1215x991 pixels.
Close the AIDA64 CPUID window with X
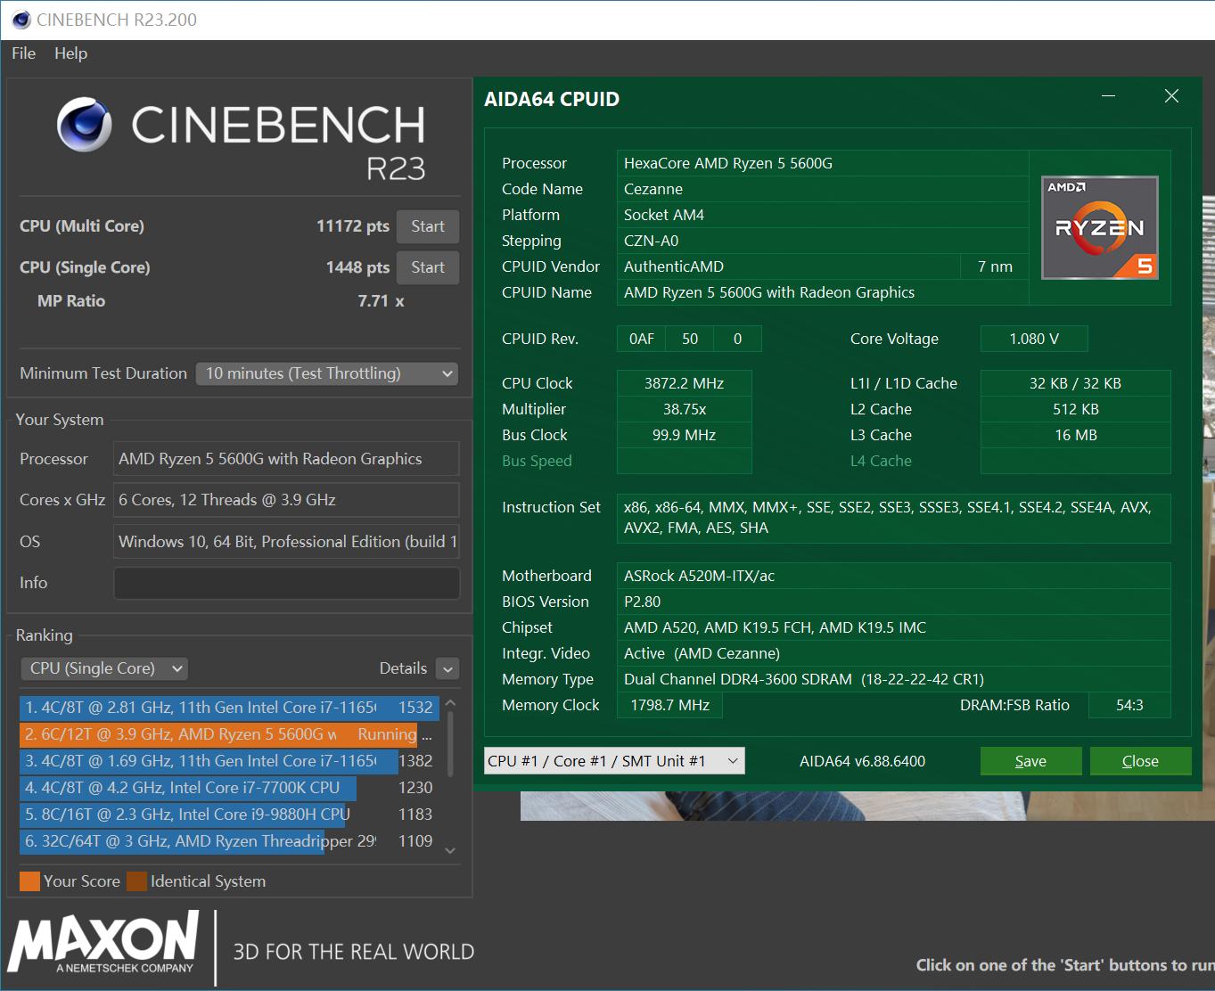coord(1171,96)
